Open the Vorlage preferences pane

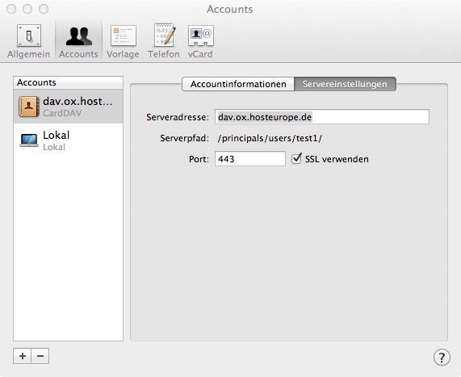coord(123,41)
